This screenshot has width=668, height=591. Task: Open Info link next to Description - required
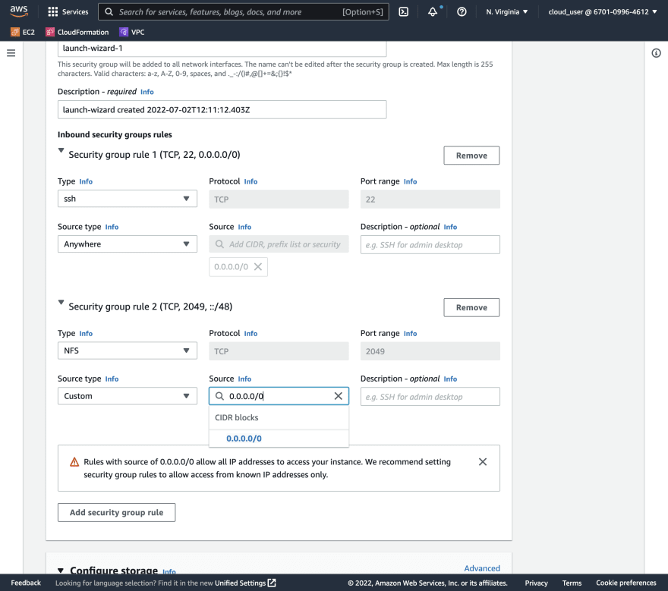pos(147,92)
